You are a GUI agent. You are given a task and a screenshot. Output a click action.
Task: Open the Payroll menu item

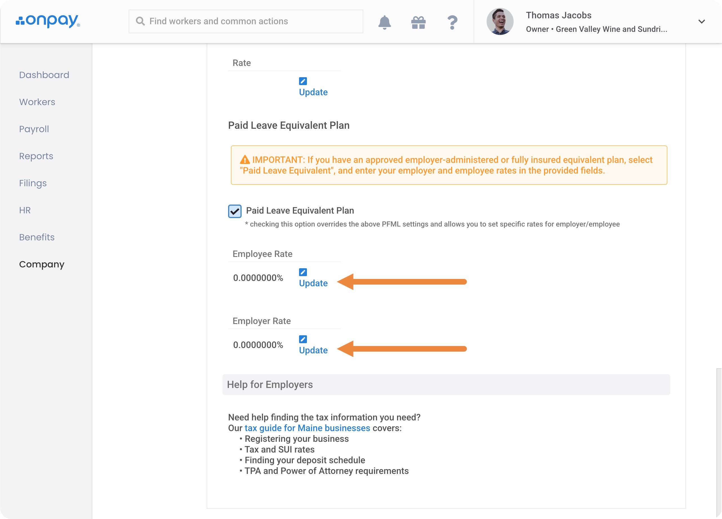34,129
